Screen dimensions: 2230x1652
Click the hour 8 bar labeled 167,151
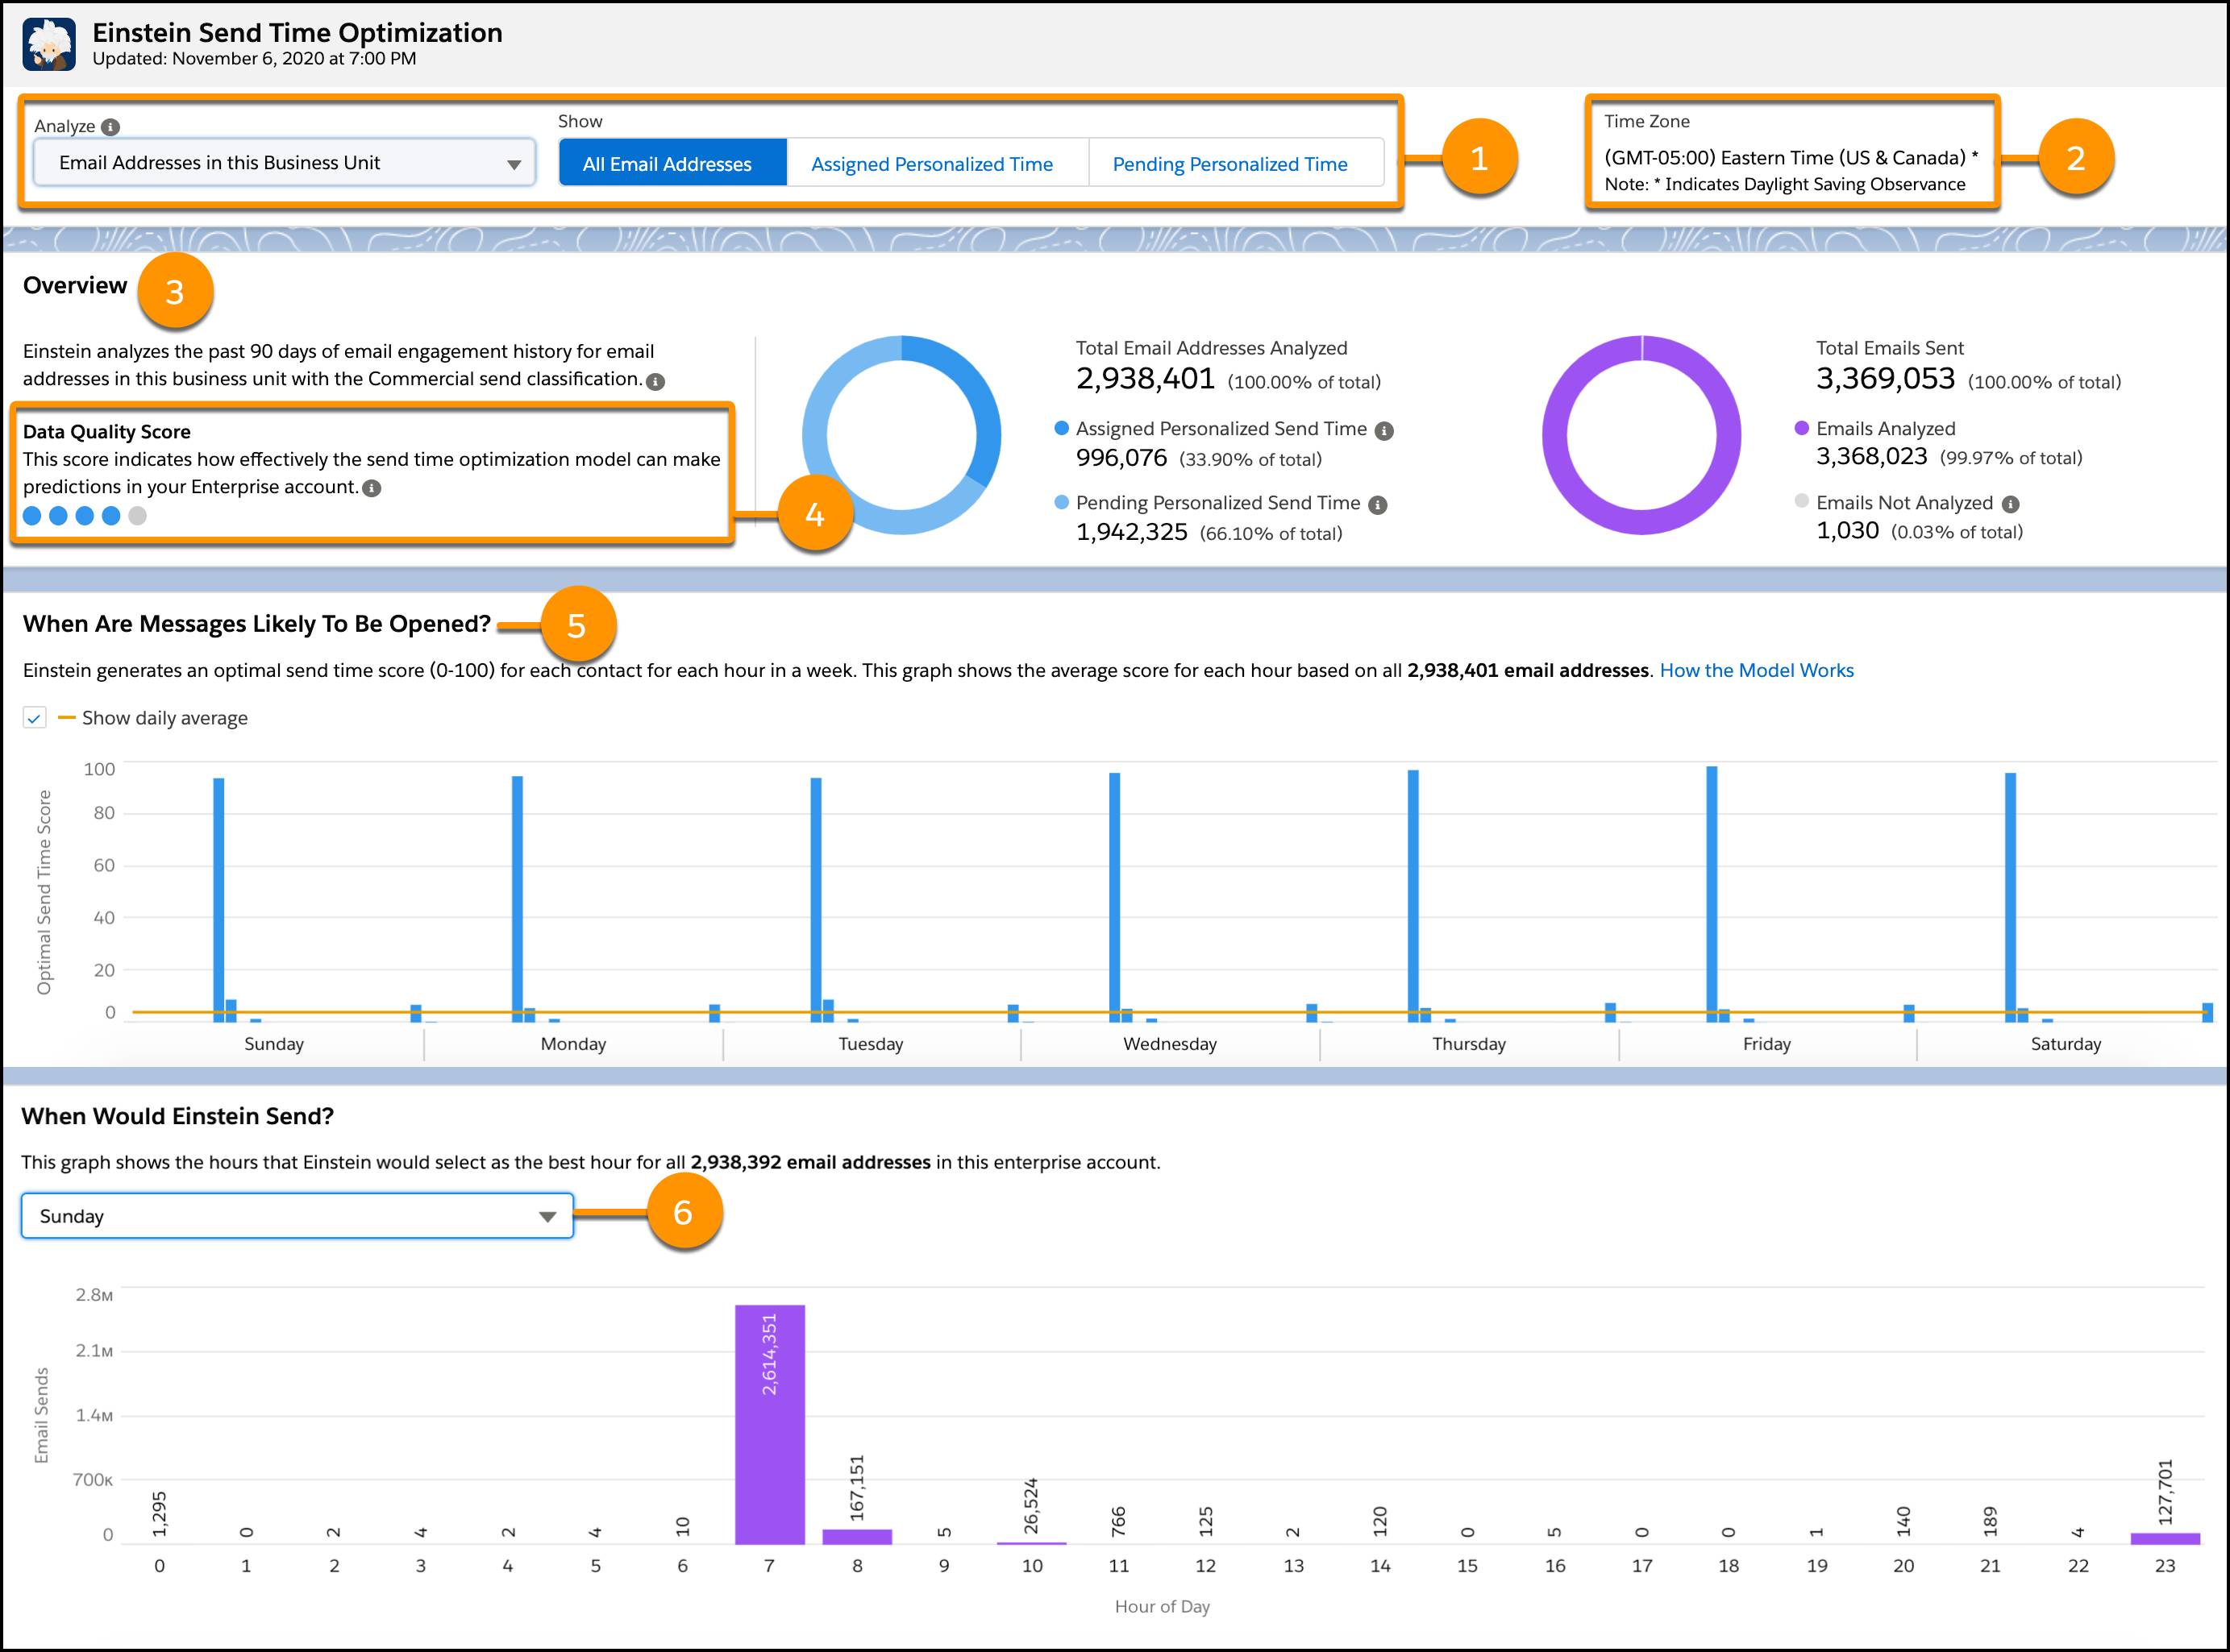tap(857, 1537)
